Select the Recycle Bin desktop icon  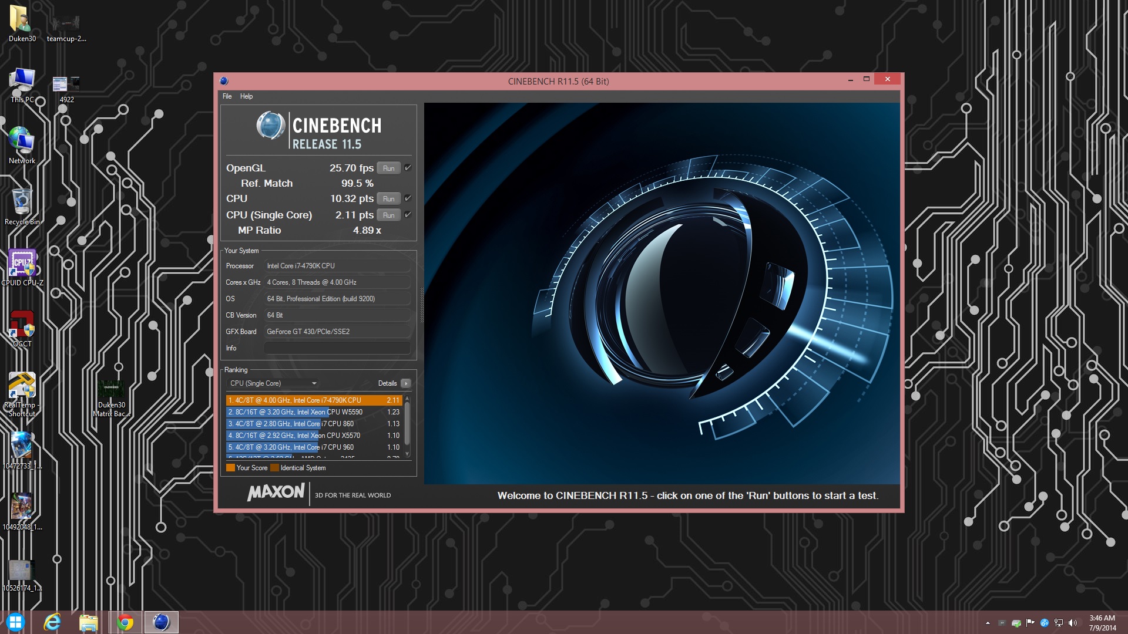tap(22, 207)
